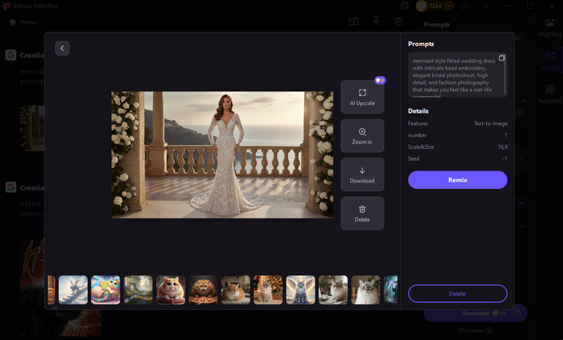This screenshot has height=340, width=563.
Task: Open the user account profile icon
Action: tap(465, 6)
